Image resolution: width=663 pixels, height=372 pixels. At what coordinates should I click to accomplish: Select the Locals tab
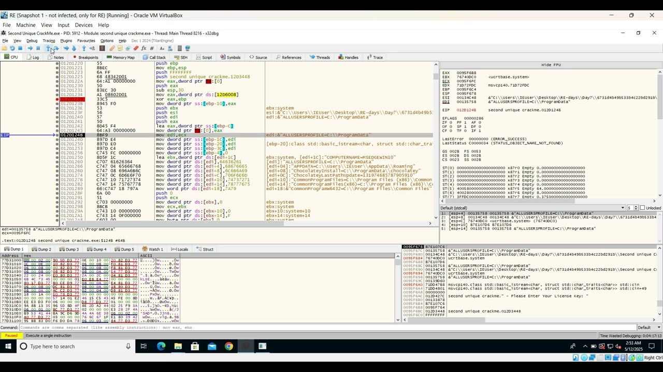click(179, 249)
